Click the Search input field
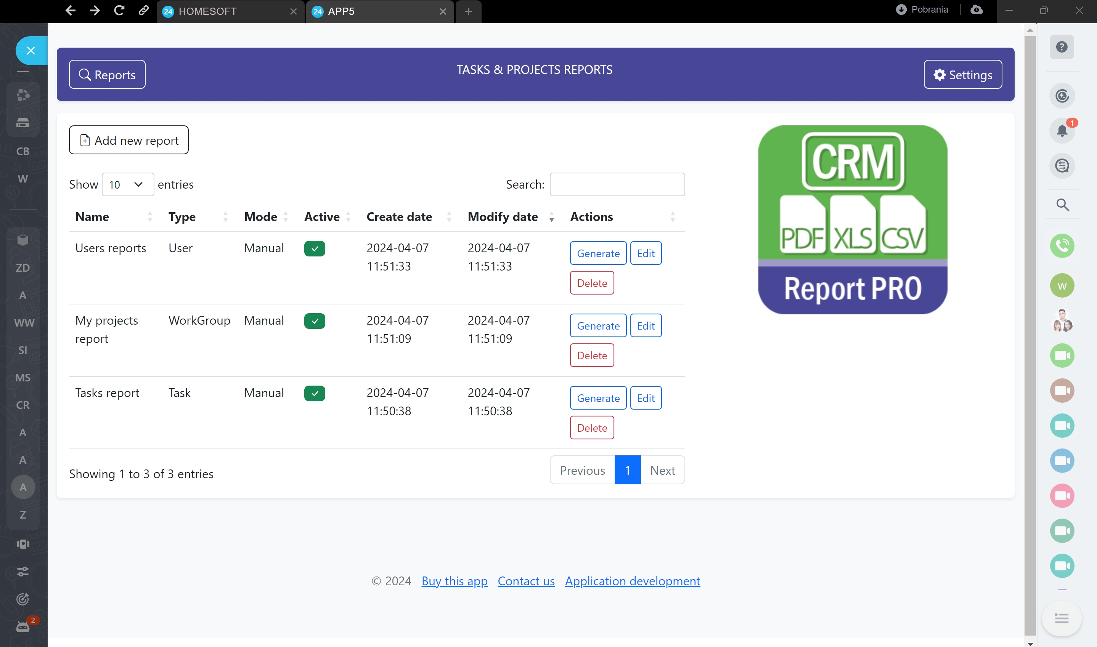The image size is (1097, 647). 617,184
